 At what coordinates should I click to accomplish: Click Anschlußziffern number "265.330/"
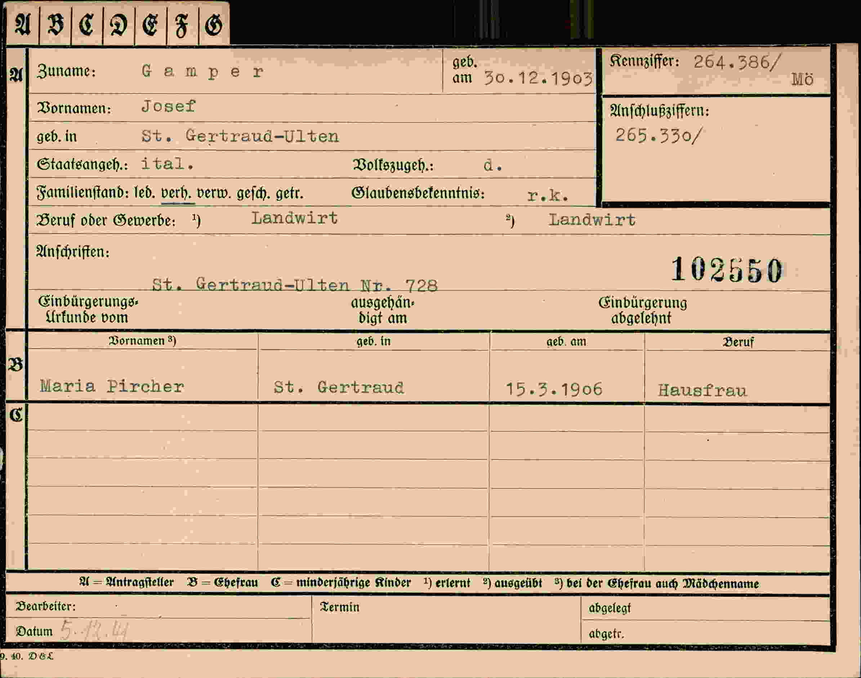[659, 135]
